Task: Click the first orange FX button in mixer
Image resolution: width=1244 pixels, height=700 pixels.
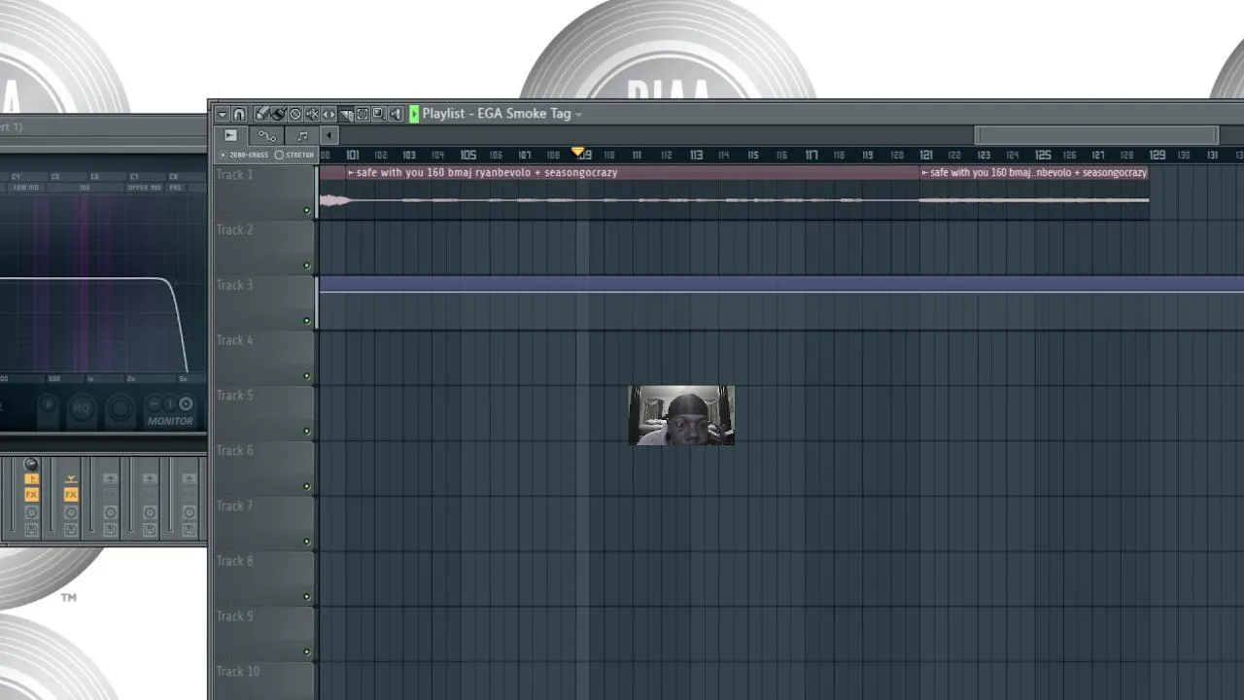Action: point(31,495)
